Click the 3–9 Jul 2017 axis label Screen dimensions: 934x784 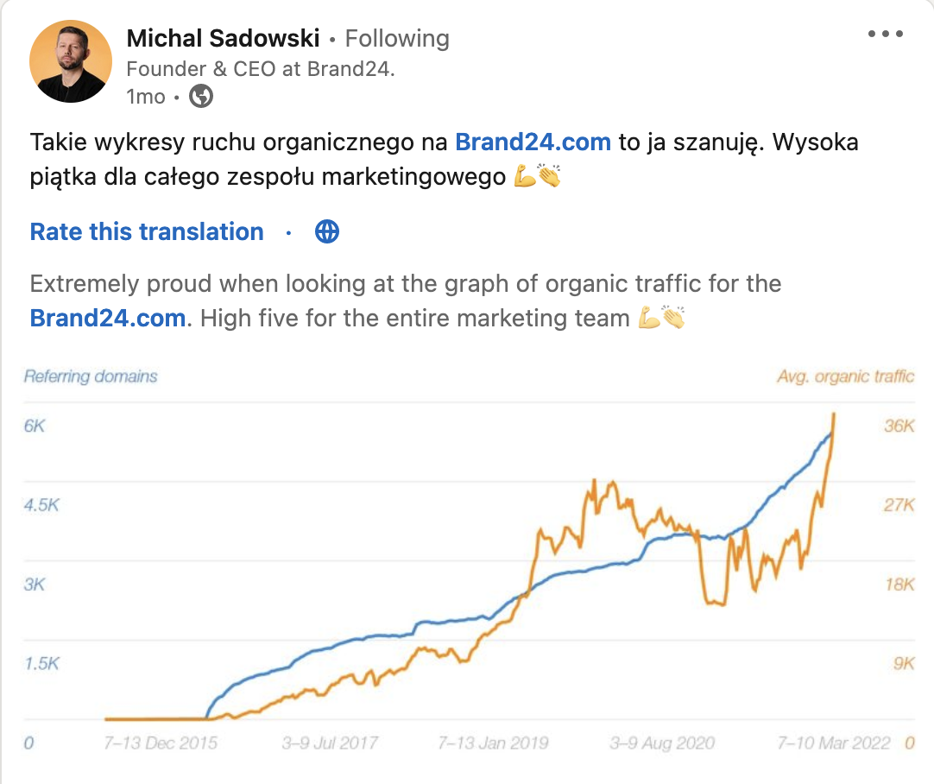(x=330, y=743)
